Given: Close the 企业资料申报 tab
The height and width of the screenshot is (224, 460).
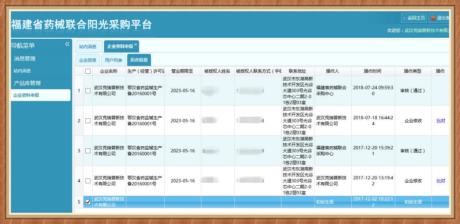Looking at the screenshot, I should point(135,44).
